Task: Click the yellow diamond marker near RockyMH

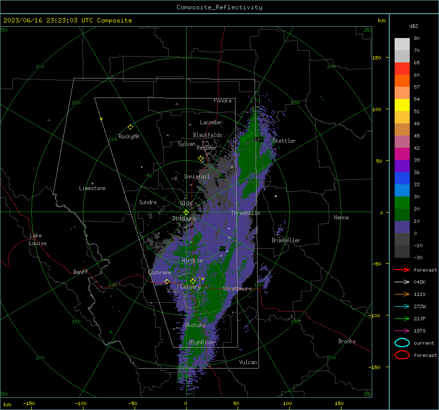Action: click(130, 127)
